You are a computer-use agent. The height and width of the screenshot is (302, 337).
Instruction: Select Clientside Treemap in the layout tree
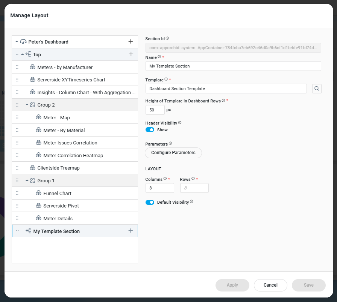[x=58, y=168]
